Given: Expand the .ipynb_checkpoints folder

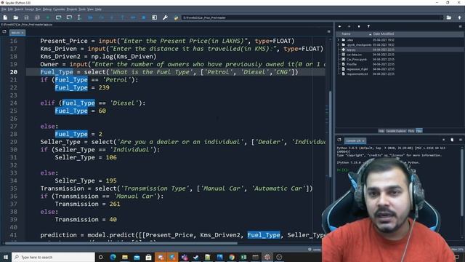Looking at the screenshot, I should (339, 45).
